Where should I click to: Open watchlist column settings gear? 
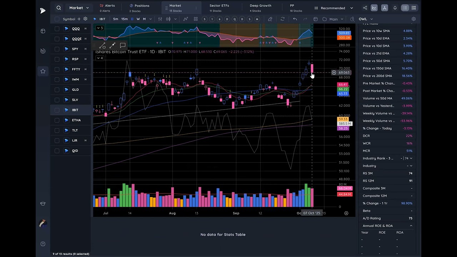point(85,19)
